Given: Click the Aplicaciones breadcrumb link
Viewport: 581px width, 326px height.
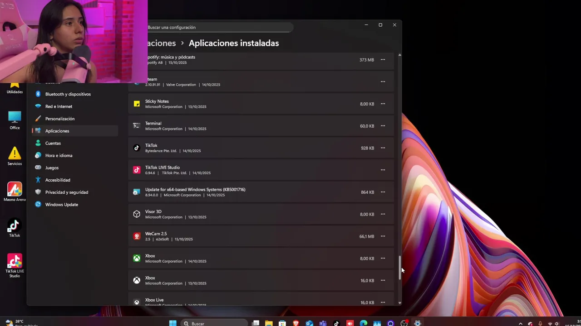Looking at the screenshot, I should pos(162,43).
